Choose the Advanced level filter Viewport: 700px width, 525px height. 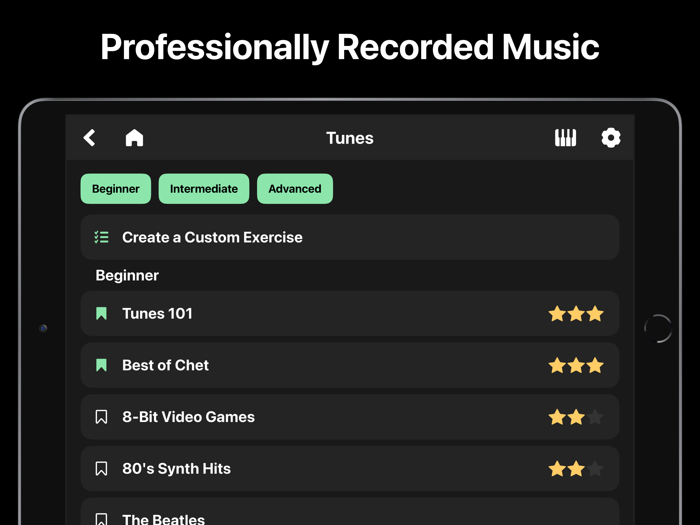[x=295, y=189]
